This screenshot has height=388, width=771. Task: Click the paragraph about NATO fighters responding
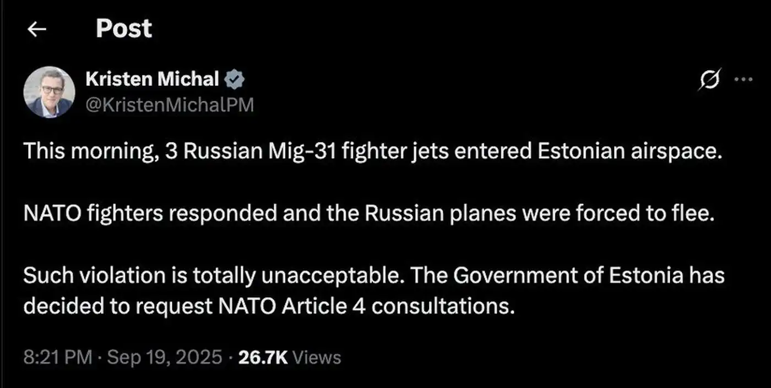click(368, 213)
